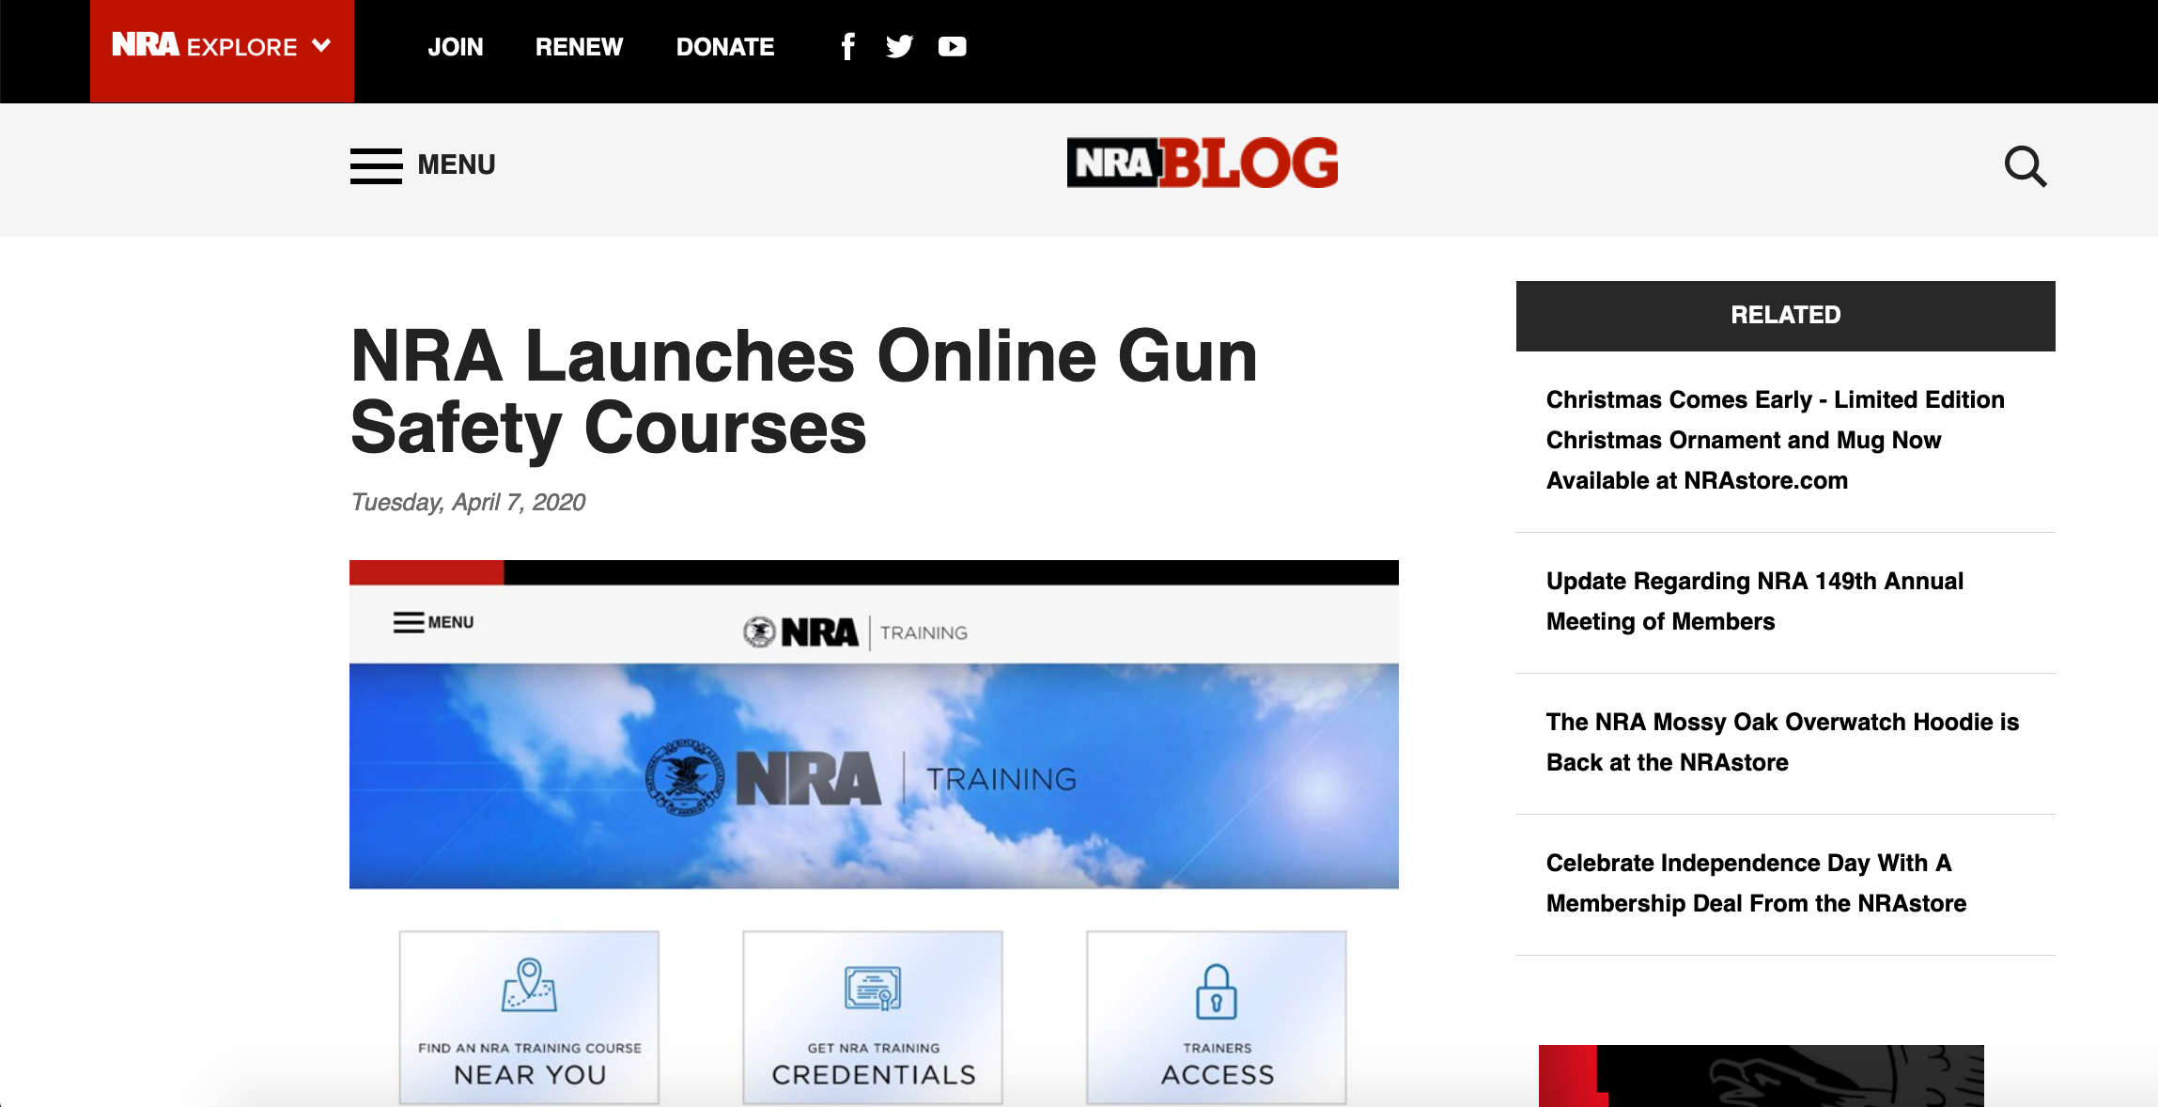
Task: Visit the NRA Twitter icon
Action: point(899,47)
